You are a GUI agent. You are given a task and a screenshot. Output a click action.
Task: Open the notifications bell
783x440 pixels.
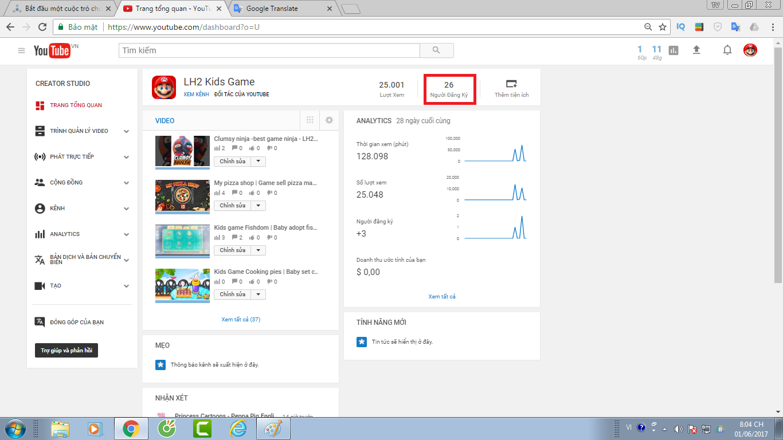click(727, 50)
